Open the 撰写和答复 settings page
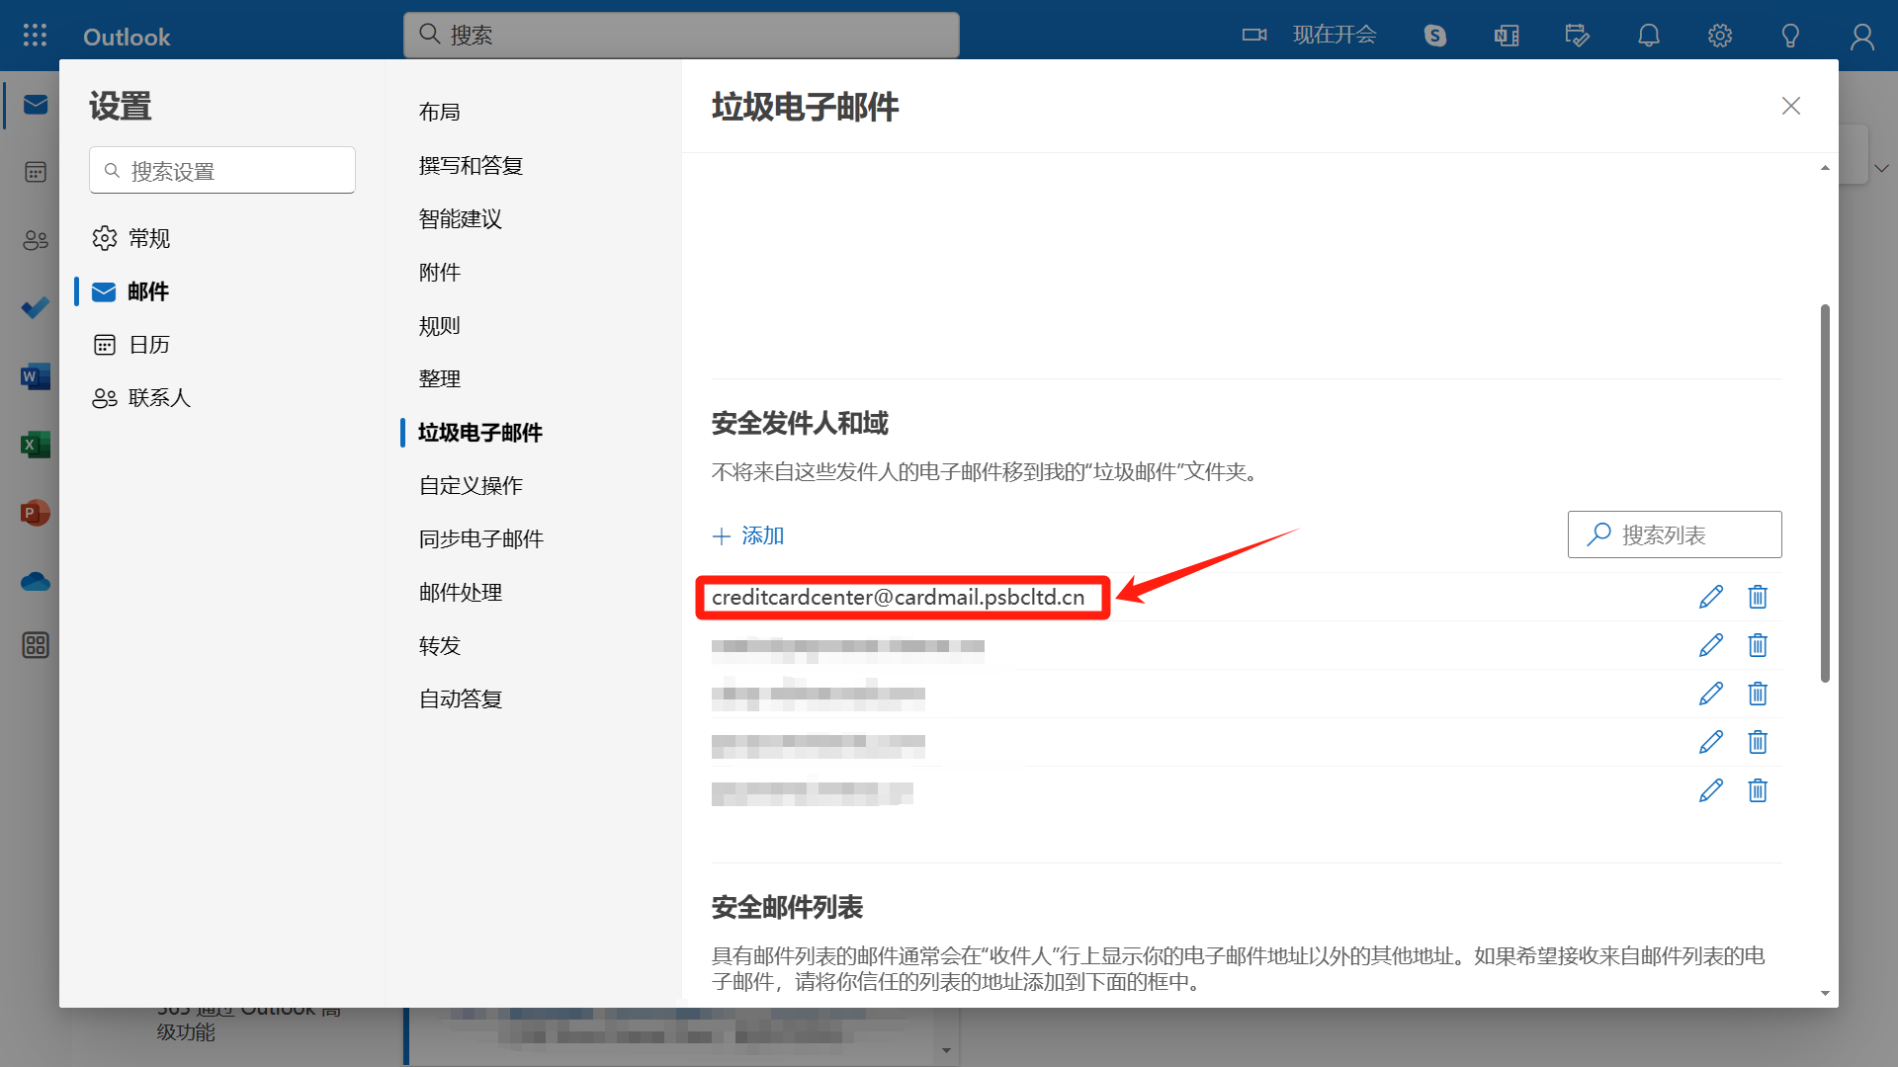The width and height of the screenshot is (1898, 1067). tap(471, 165)
